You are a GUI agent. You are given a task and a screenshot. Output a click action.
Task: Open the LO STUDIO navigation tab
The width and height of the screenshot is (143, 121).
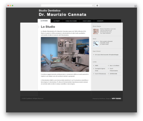pos(44,21)
